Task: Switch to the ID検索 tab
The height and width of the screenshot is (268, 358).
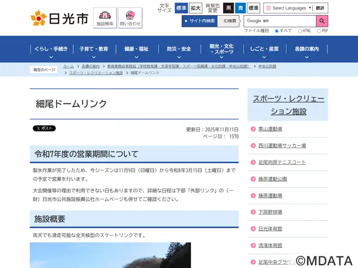Action: click(230, 21)
